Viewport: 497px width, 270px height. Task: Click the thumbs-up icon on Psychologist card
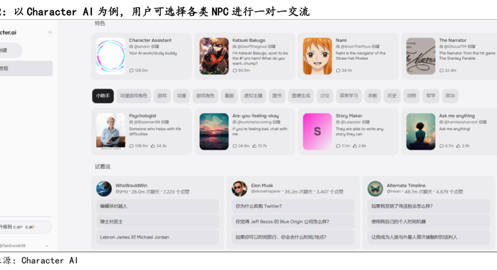(153, 146)
